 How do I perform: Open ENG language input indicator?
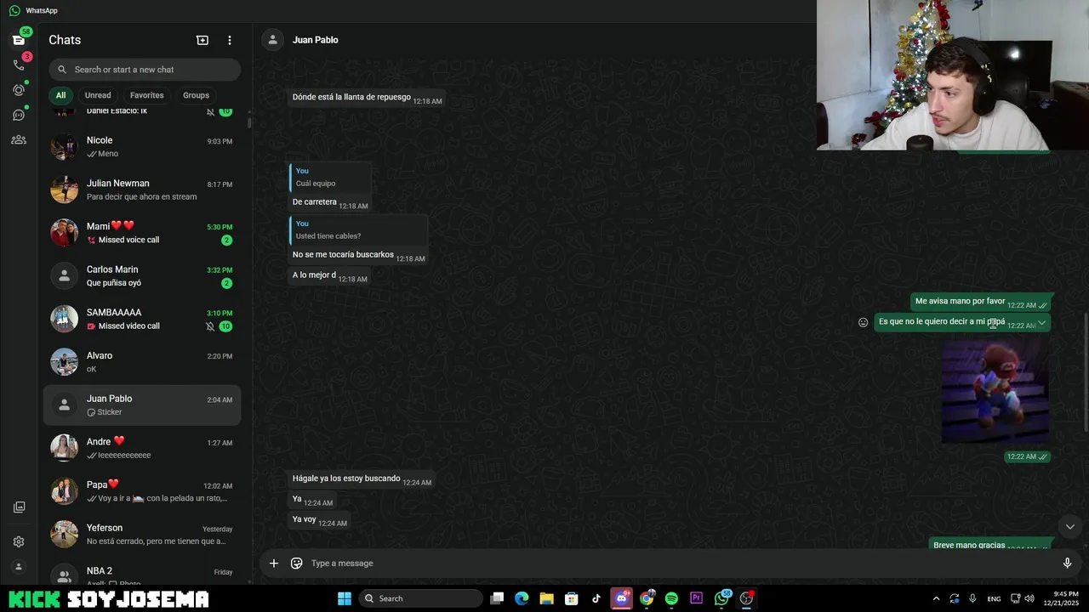994,599
